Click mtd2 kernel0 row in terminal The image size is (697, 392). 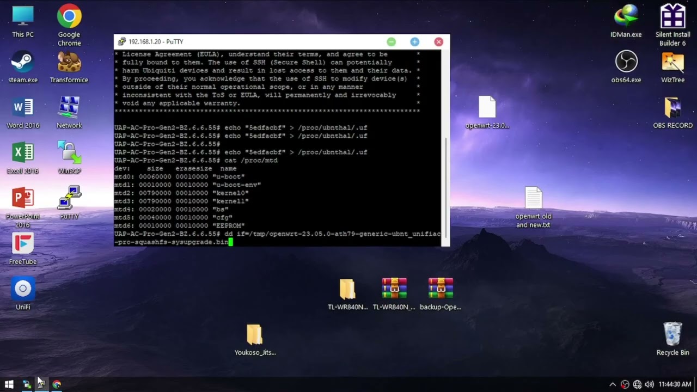click(181, 193)
